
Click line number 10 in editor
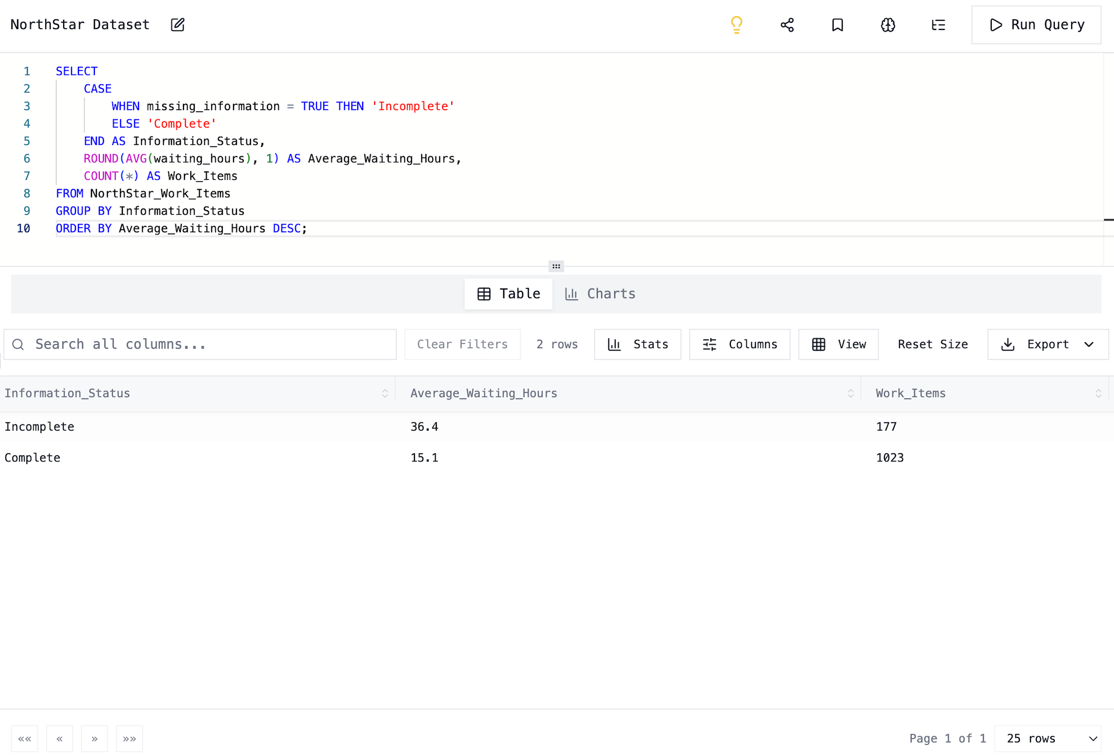coord(23,228)
